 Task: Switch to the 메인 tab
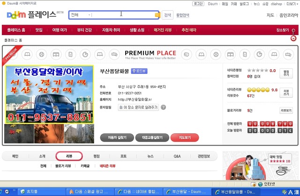(x=15, y=156)
